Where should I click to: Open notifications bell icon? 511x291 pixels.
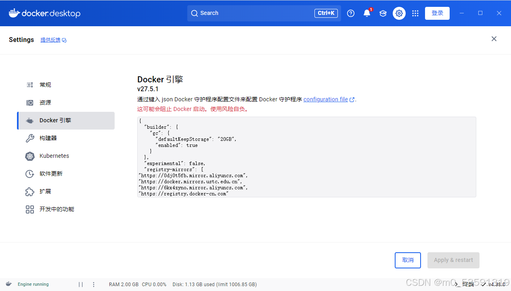click(367, 13)
